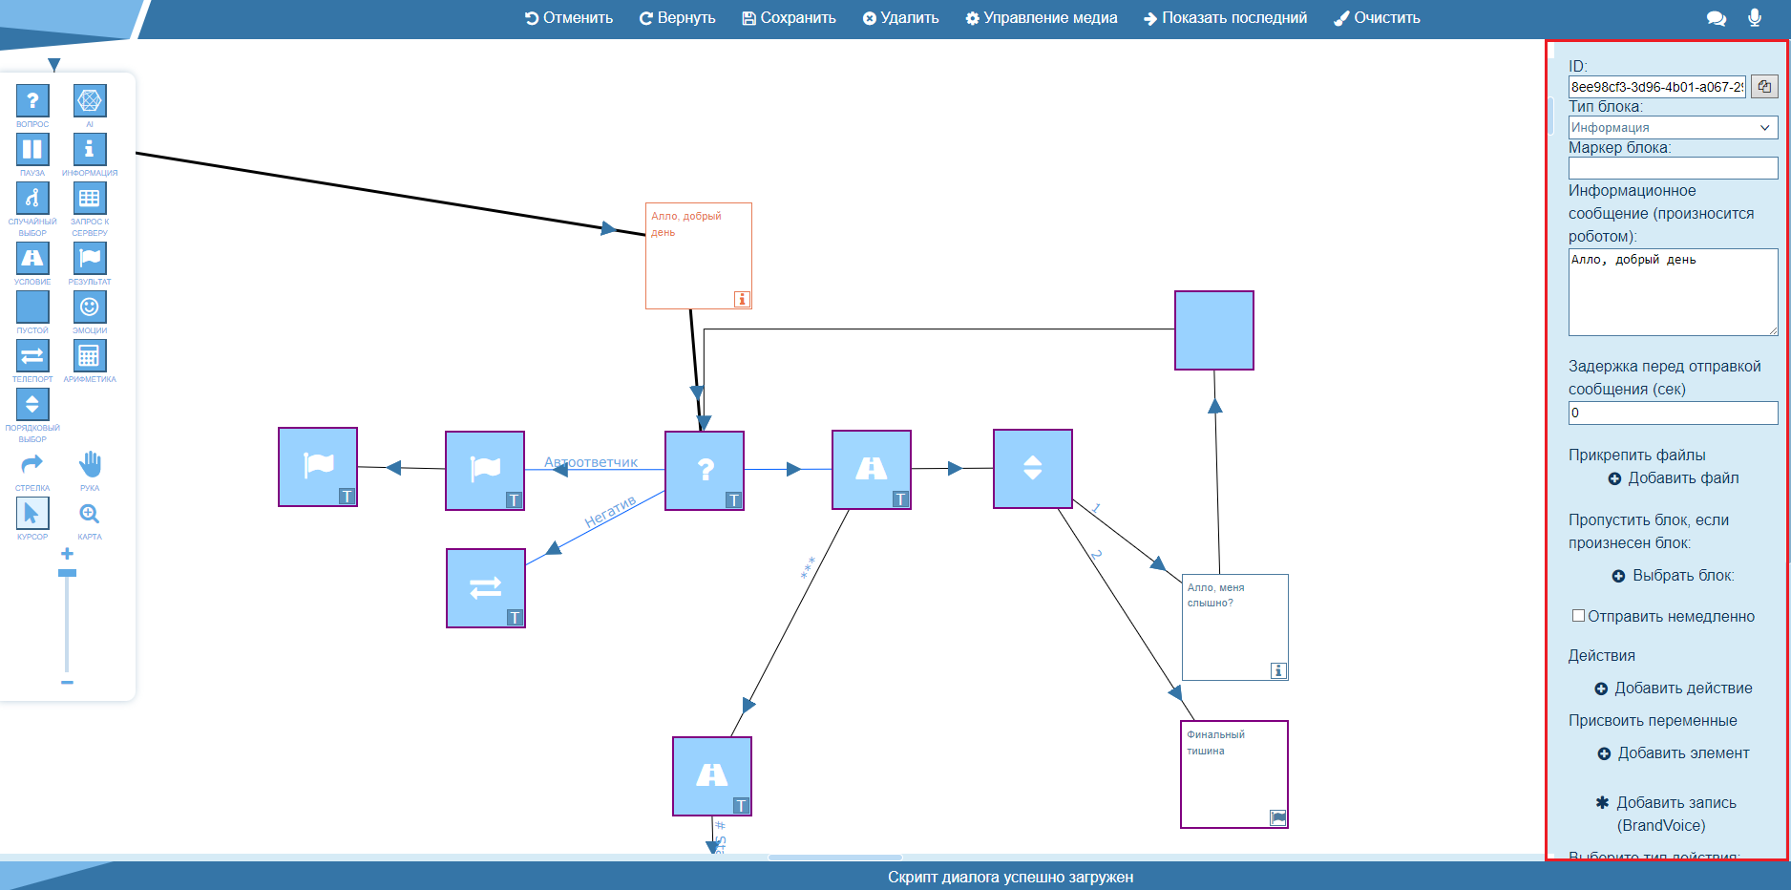Screen dimensions: 1791x890
Task: Select the Телепорт block tool
Action: 32,355
